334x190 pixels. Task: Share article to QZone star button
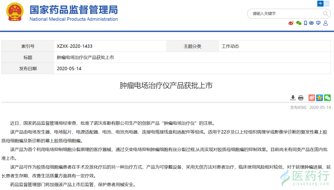coord(319,98)
